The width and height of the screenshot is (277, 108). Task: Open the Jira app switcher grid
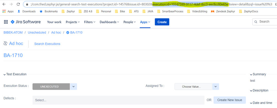click(6, 22)
